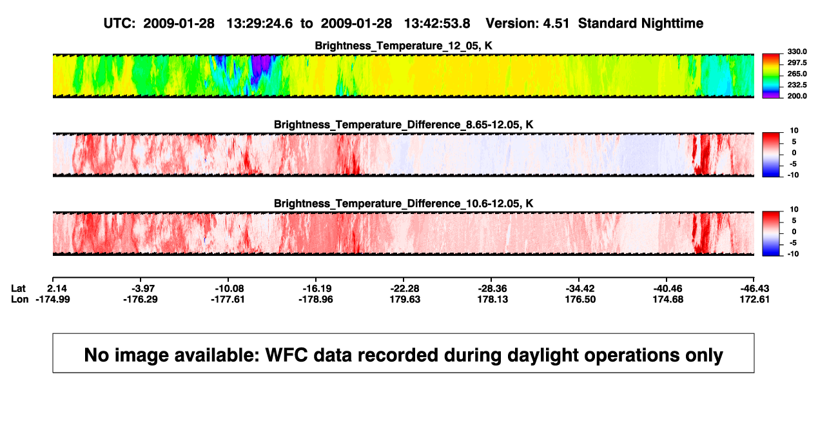The image size is (838, 430).
Task: Select the title 'Brightness_Temperature_Difference_10.6-12.05, K'
Action: 404,203
